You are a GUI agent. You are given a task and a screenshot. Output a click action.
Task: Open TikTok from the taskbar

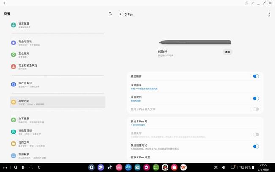pos(110,167)
